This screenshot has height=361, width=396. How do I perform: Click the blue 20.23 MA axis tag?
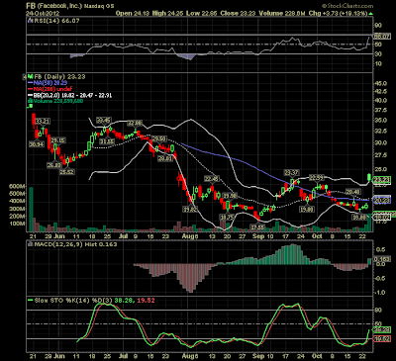381,200
